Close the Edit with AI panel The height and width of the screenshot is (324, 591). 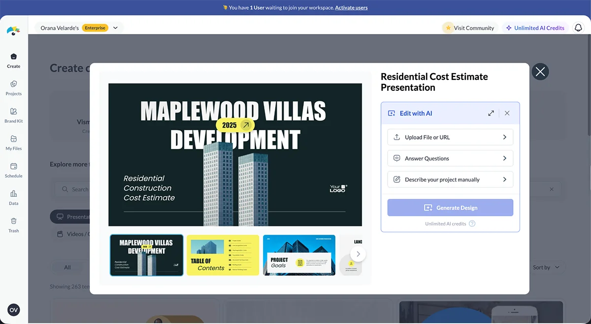click(507, 113)
